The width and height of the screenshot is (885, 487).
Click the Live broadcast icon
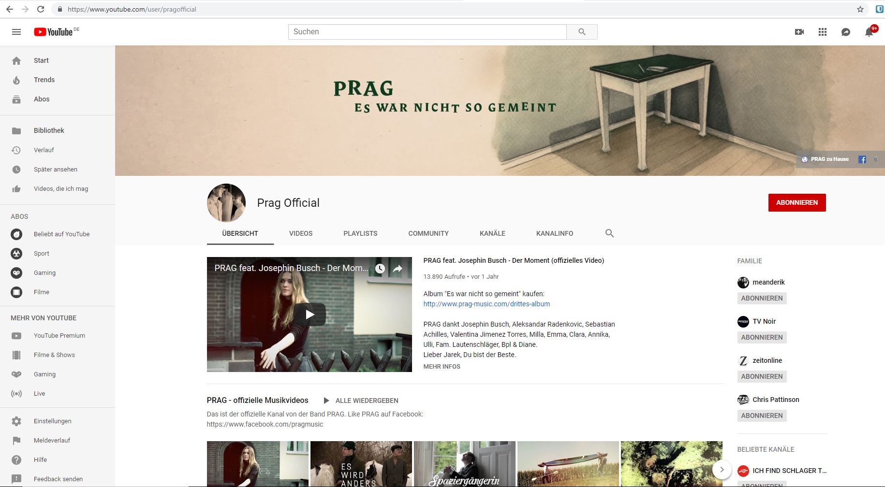click(x=16, y=393)
